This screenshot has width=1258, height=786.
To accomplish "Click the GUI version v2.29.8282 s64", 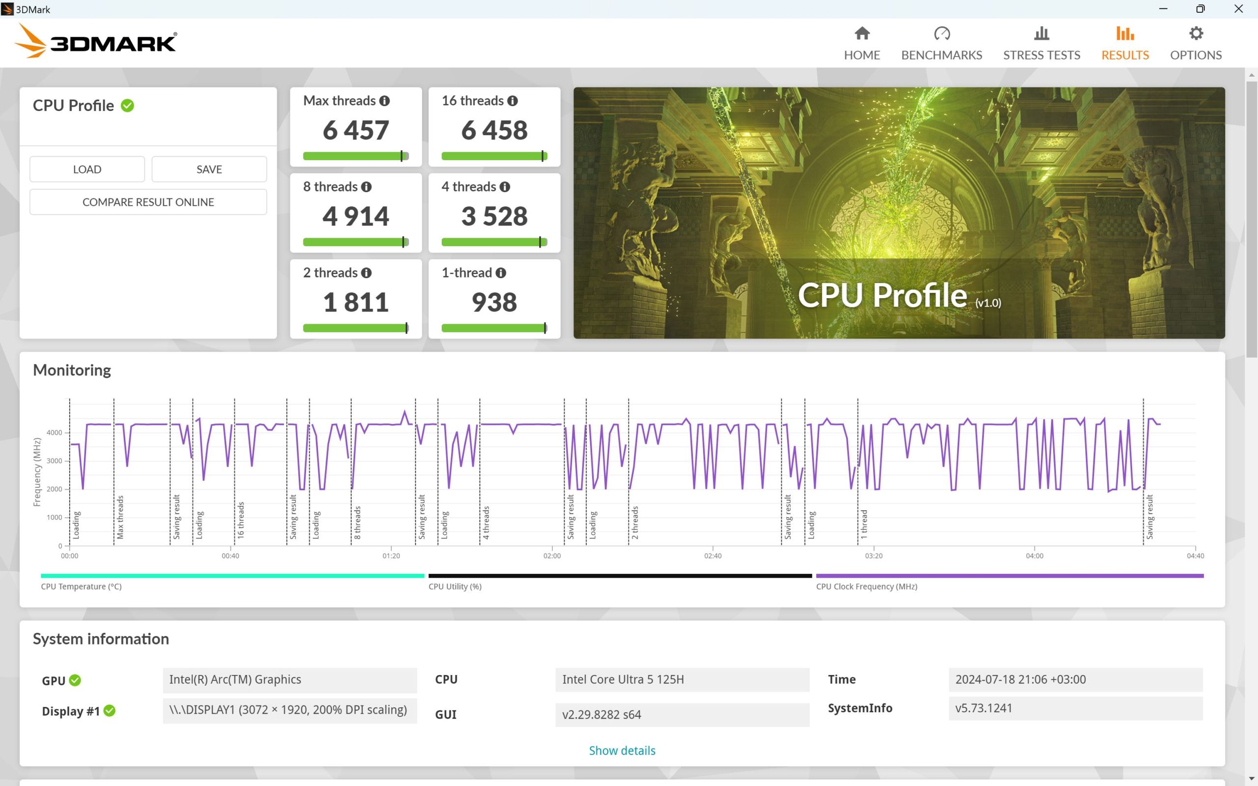I will point(682,715).
